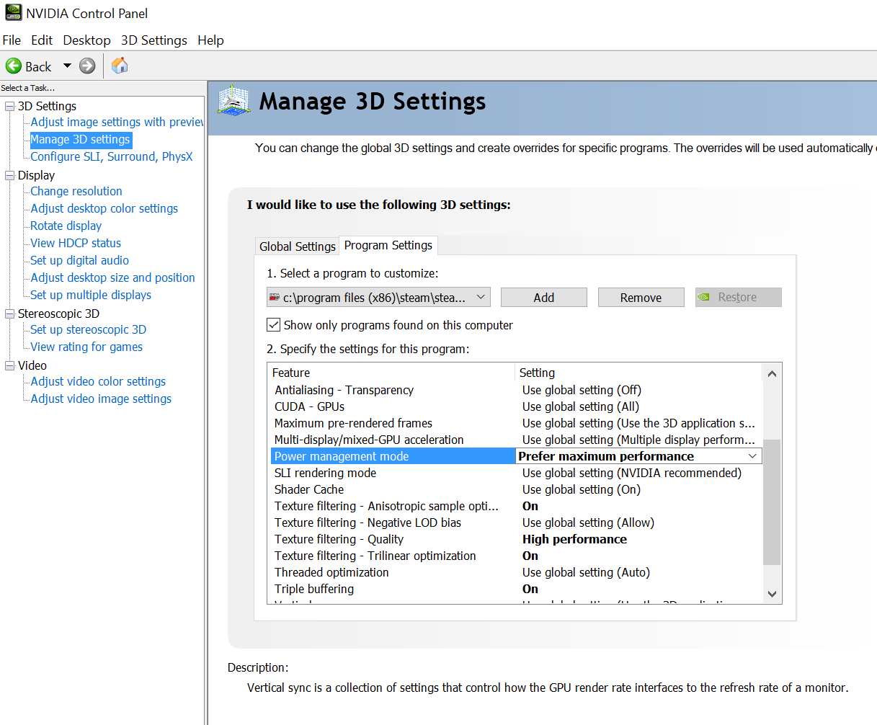
Task: Click the Manage 3D Settings header icon
Action: 233,100
